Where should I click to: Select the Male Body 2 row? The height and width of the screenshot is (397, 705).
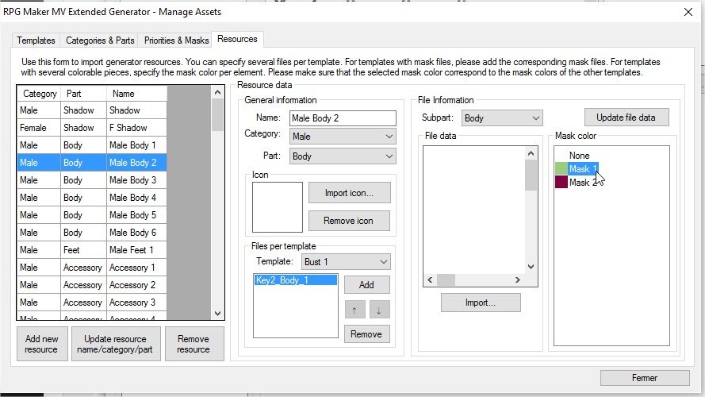(92, 163)
